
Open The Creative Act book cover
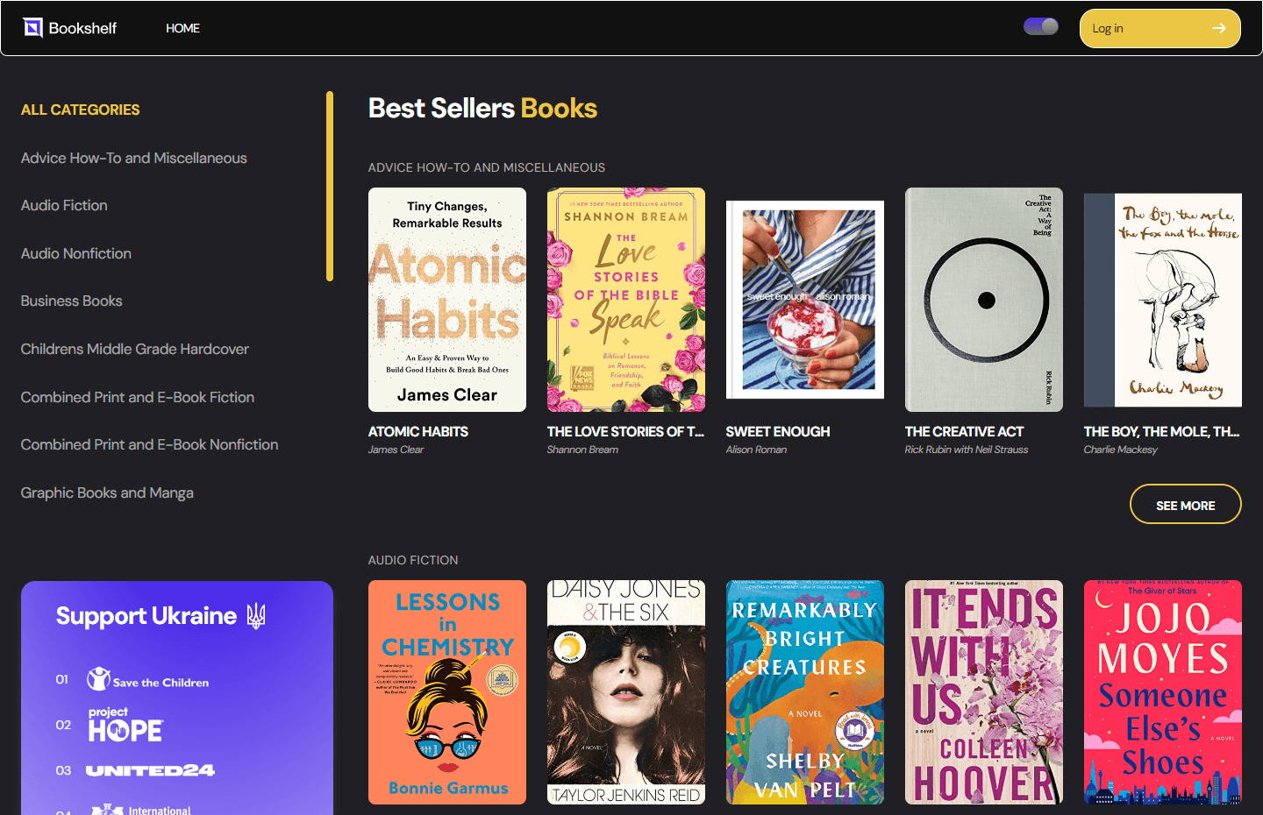click(x=984, y=300)
